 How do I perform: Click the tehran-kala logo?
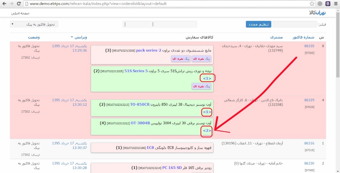(317, 13)
